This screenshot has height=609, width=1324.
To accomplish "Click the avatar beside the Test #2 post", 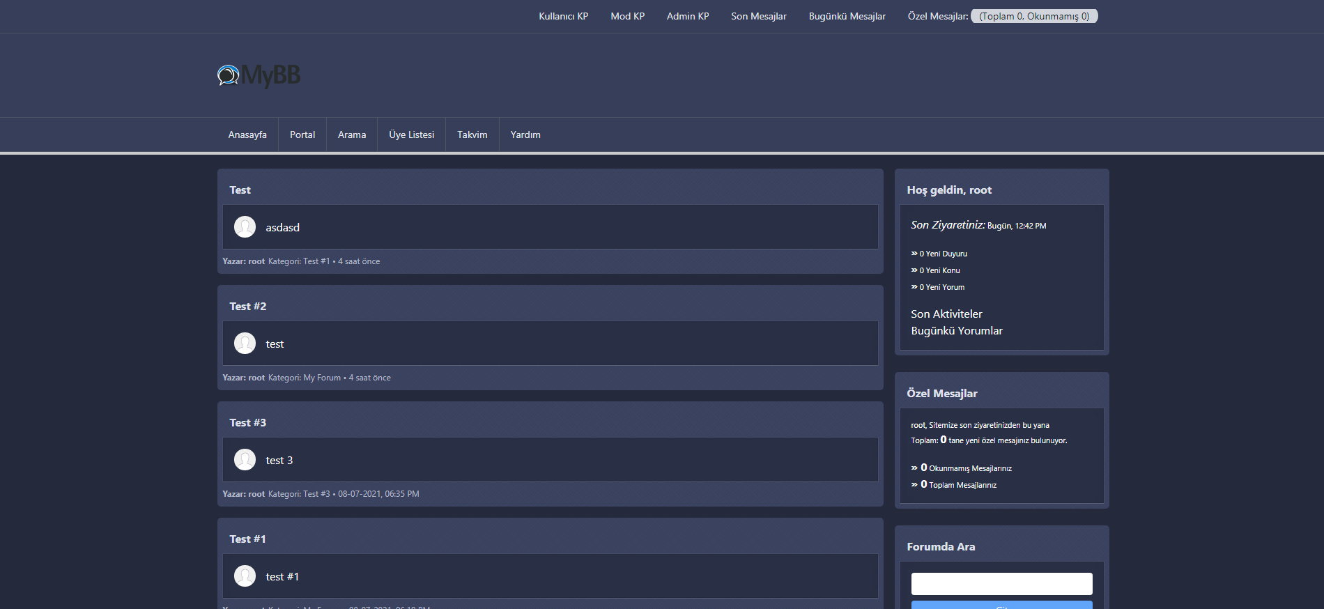I will tap(245, 344).
